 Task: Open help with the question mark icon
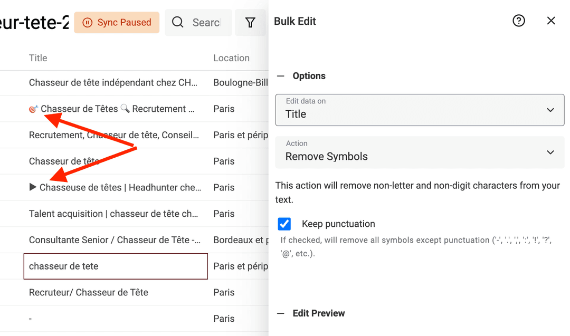[519, 21]
